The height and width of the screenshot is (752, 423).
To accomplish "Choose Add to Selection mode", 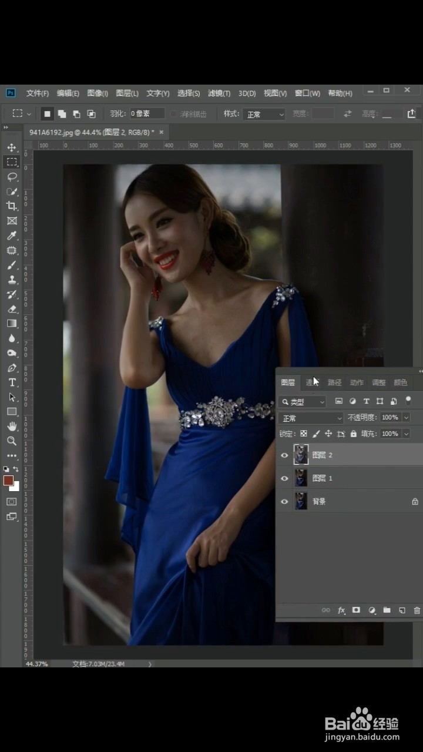I will [62, 113].
